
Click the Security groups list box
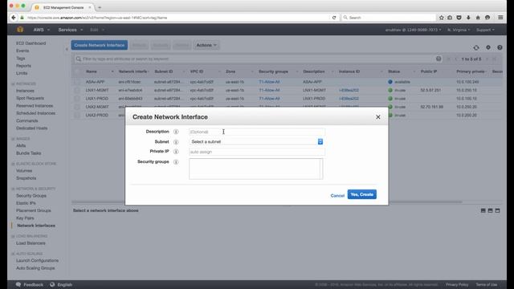[256, 169]
